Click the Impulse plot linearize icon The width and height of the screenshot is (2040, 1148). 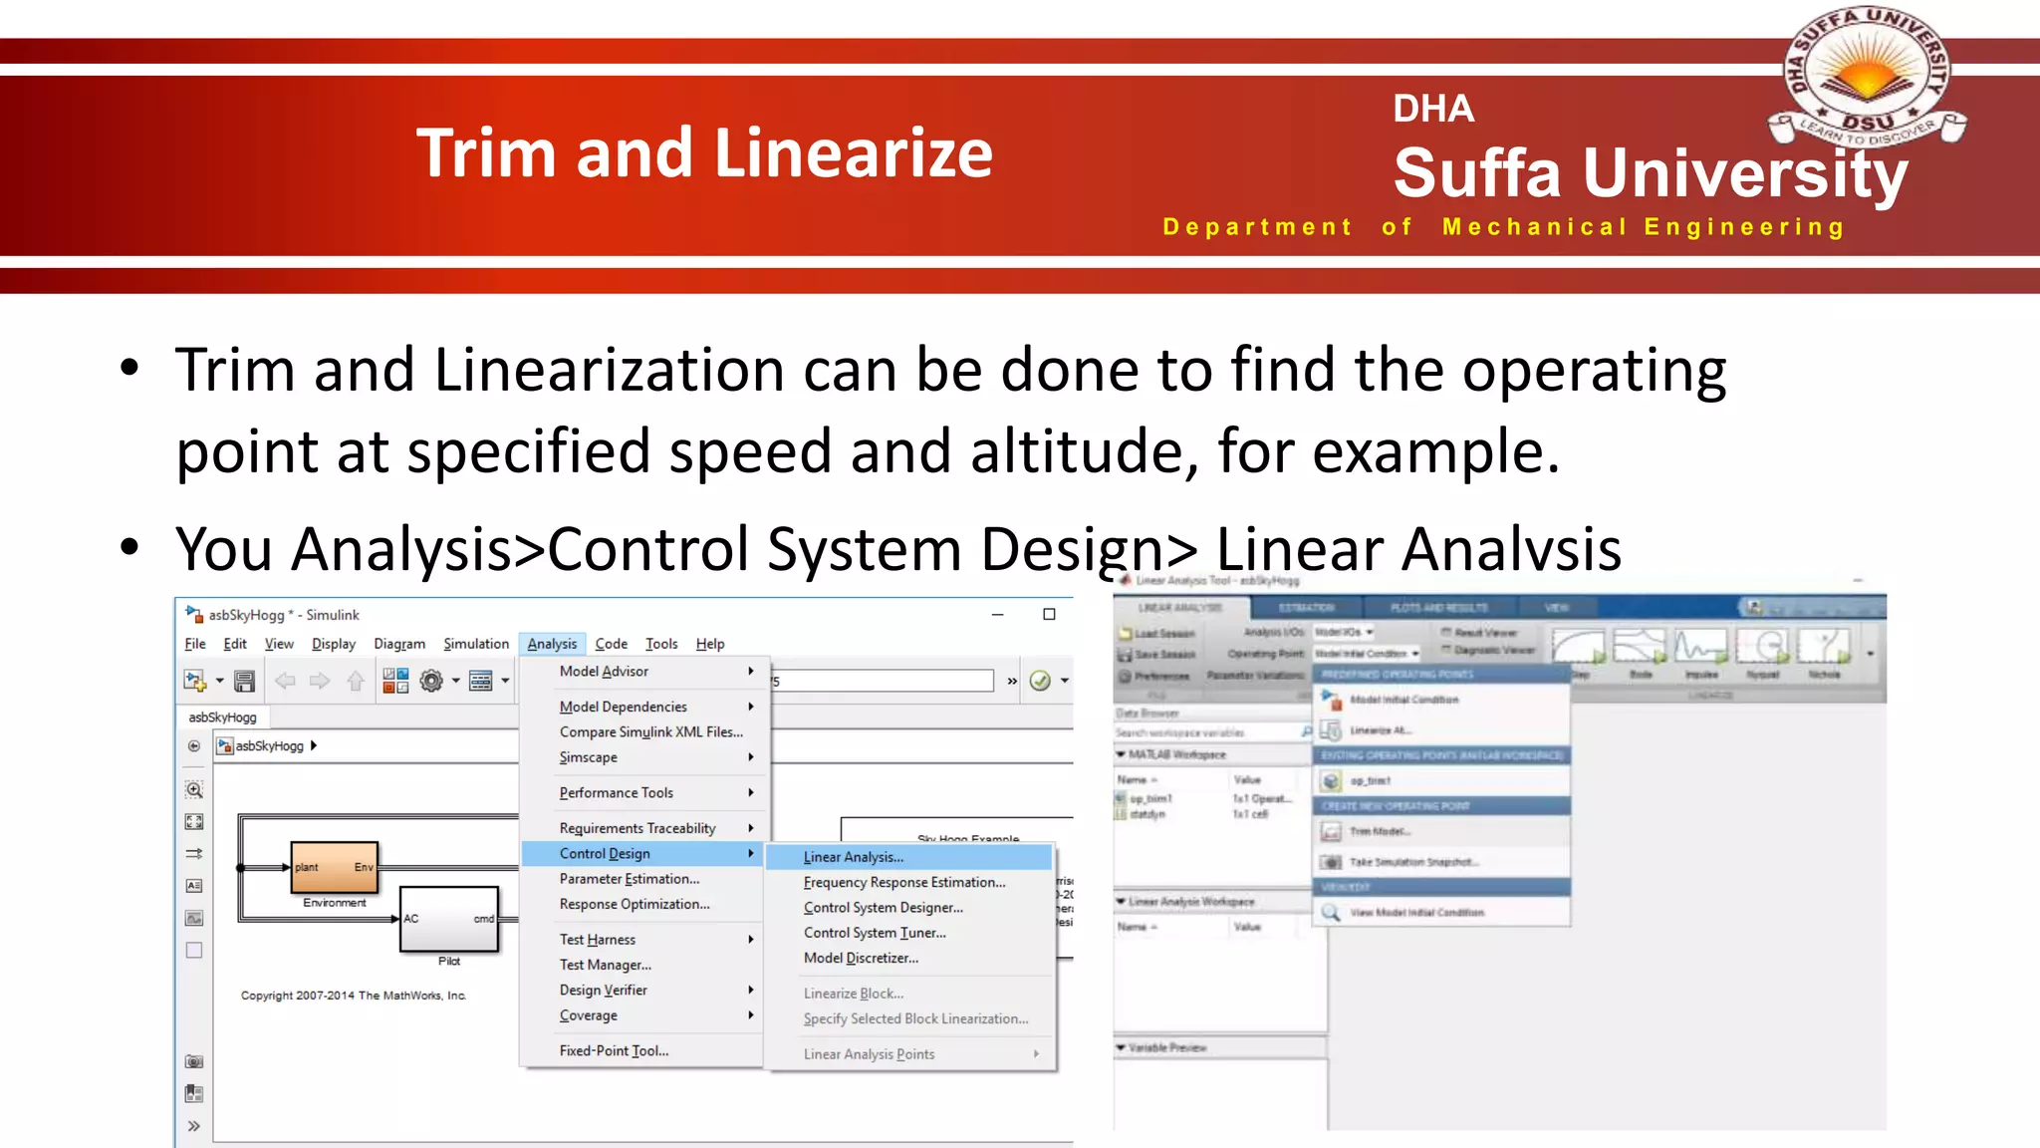pyautogui.click(x=1700, y=653)
